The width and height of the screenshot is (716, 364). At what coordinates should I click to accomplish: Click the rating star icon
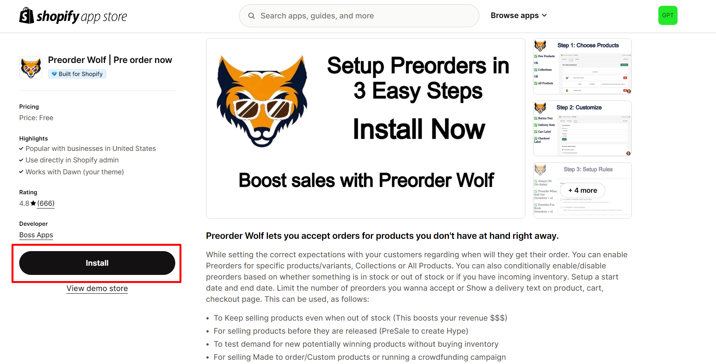click(x=33, y=204)
